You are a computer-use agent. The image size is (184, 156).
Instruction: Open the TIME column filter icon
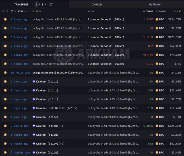click(15, 11)
